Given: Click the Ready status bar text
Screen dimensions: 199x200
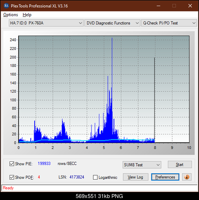Looking at the screenshot, I should pyautogui.click(x=8, y=188).
